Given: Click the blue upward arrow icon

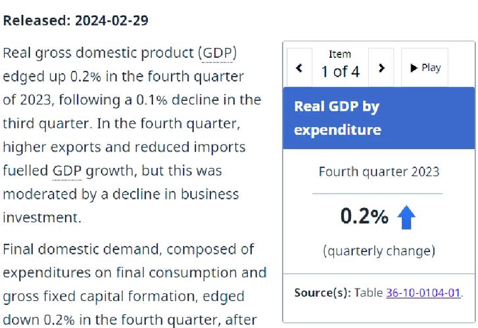Looking at the screenshot, I should 406,217.
